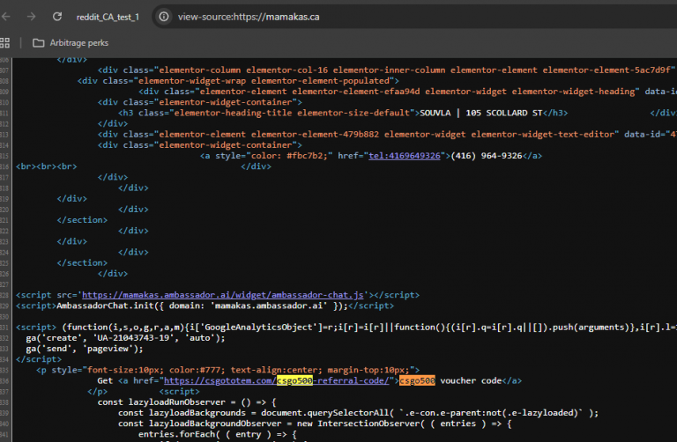Click 'GoogleAnalyticsObject' in the script
The width and height of the screenshot is (677, 442).
click(x=259, y=327)
